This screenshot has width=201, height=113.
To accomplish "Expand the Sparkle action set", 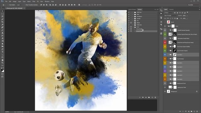I will point(133,19).
